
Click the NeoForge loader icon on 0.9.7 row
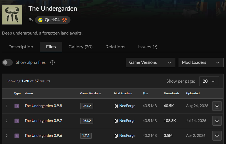(x=116, y=121)
